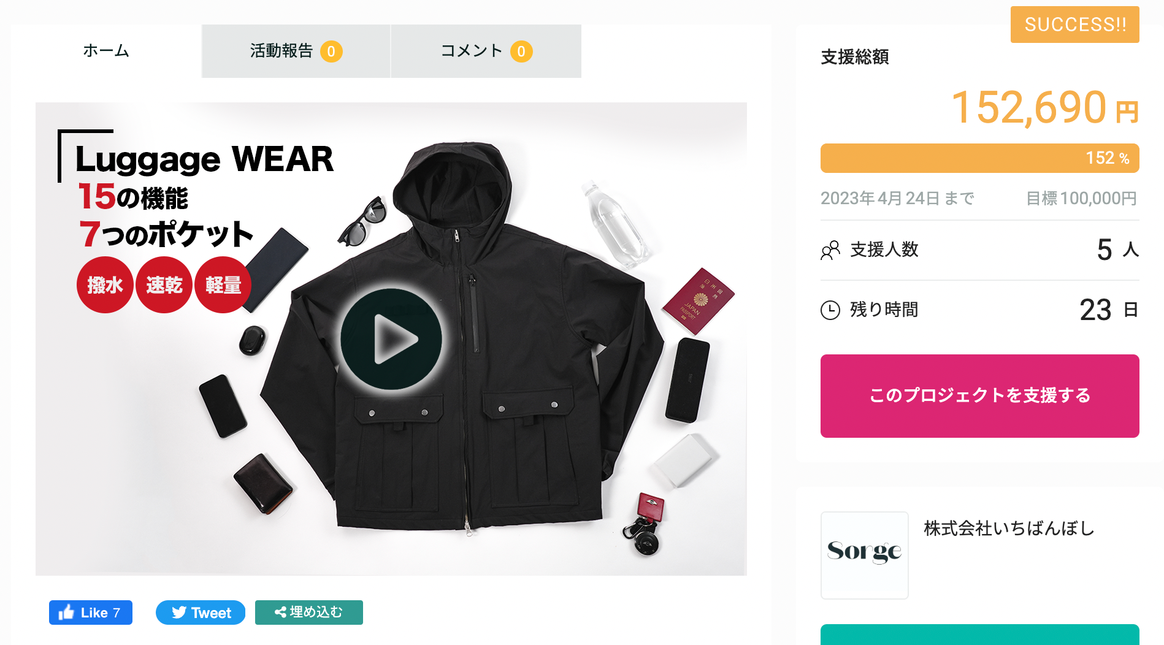Open the コメント tab
The height and width of the screenshot is (645, 1164).
point(486,51)
